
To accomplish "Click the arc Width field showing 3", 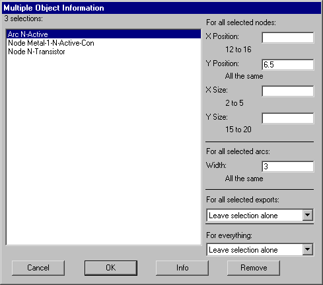I will pyautogui.click(x=288, y=167).
